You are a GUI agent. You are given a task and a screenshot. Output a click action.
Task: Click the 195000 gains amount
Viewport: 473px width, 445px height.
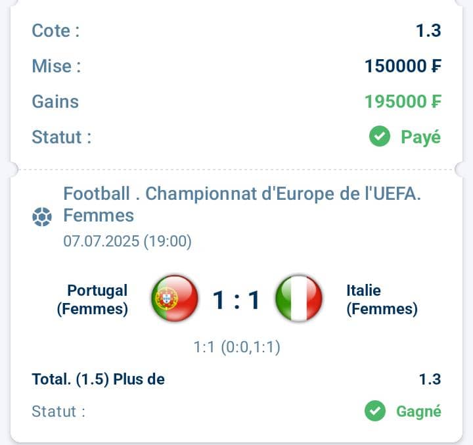(403, 101)
